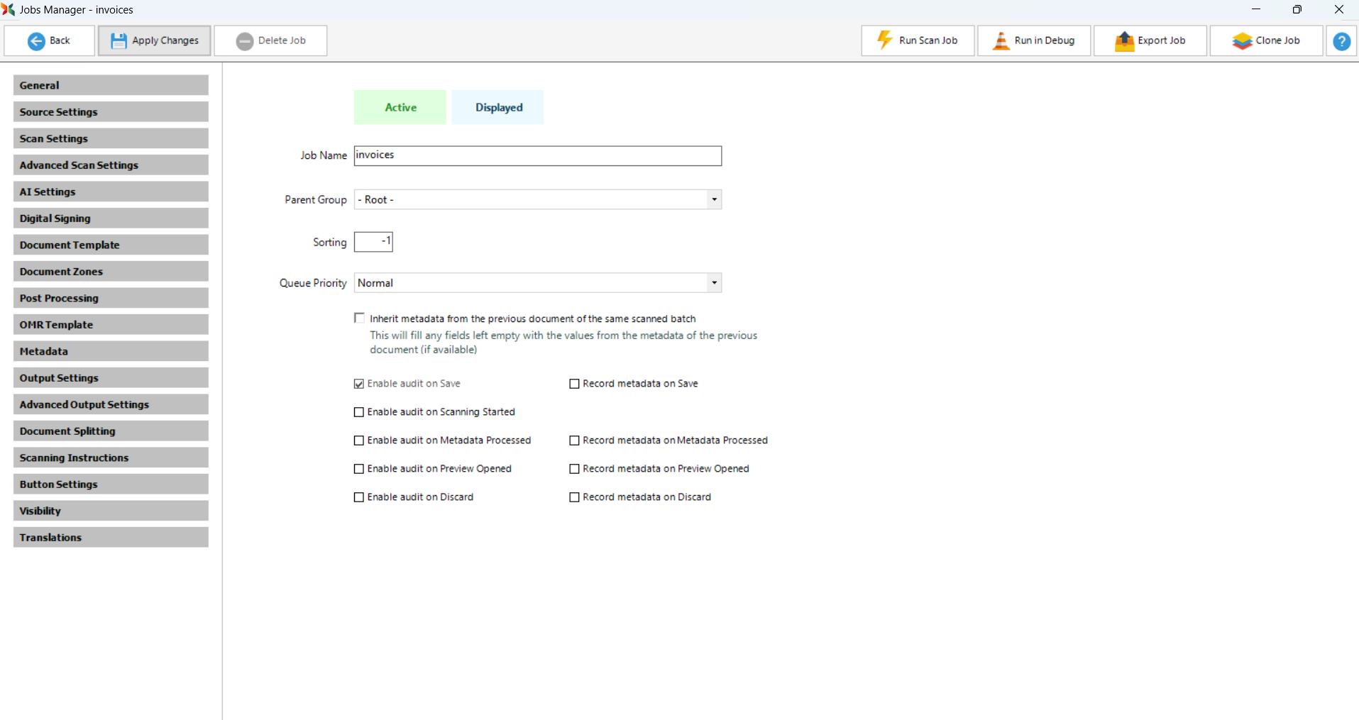This screenshot has height=720, width=1359.
Task: Click the Job Name input field
Action: pyautogui.click(x=538, y=155)
